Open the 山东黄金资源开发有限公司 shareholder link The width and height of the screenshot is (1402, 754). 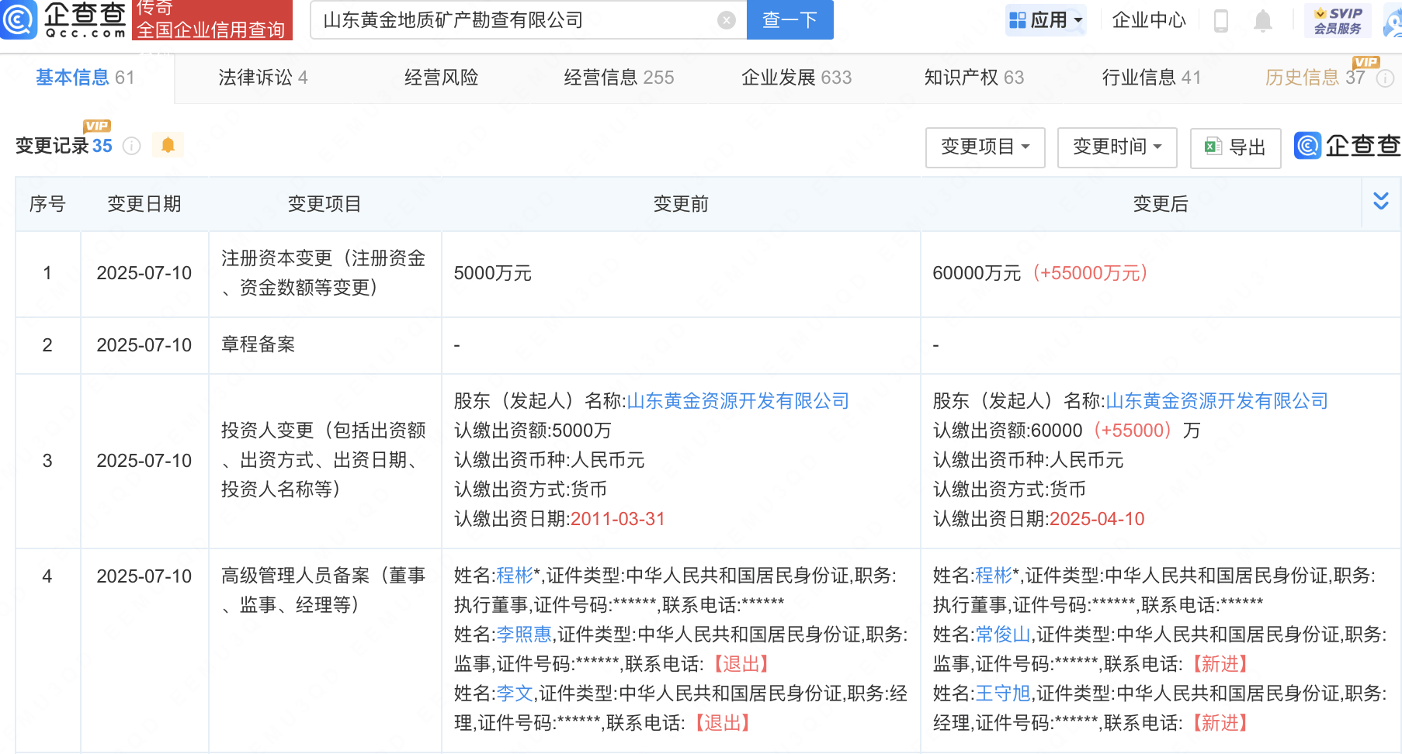[737, 401]
